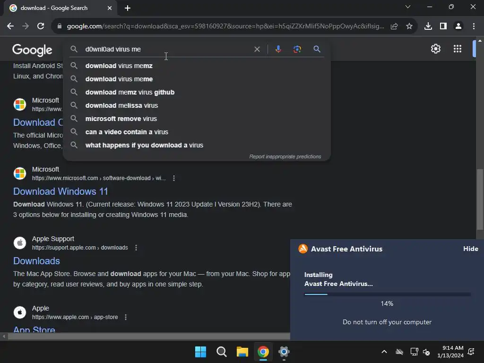
Task: Open 'Download Windows 11' result link
Action: (60, 191)
